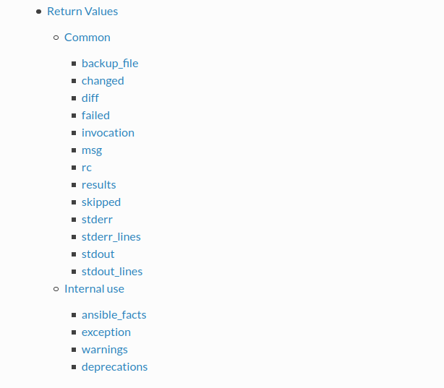Viewport: 444px width, 388px height.
Task: Jump to the stdout entry
Action: (98, 254)
